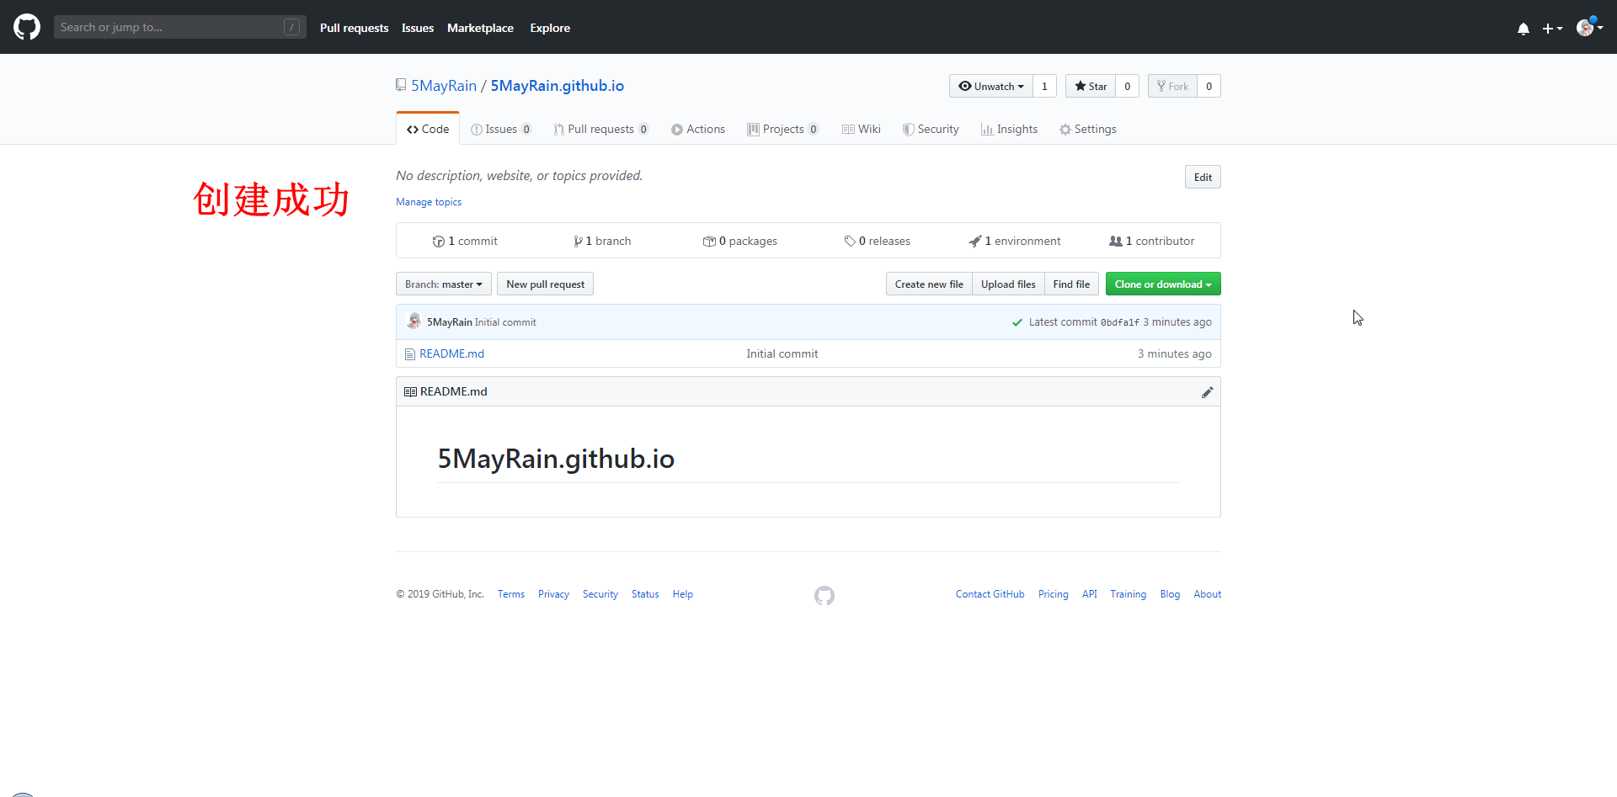The image size is (1617, 797).
Task: Open the Training footer link
Action: pyautogui.click(x=1128, y=594)
